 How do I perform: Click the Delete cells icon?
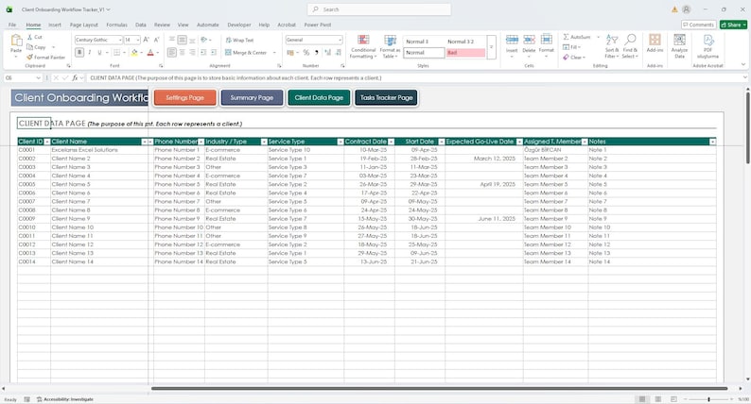tap(530, 41)
